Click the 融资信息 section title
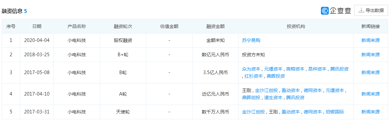This screenshot has height=130, width=390. [12, 11]
